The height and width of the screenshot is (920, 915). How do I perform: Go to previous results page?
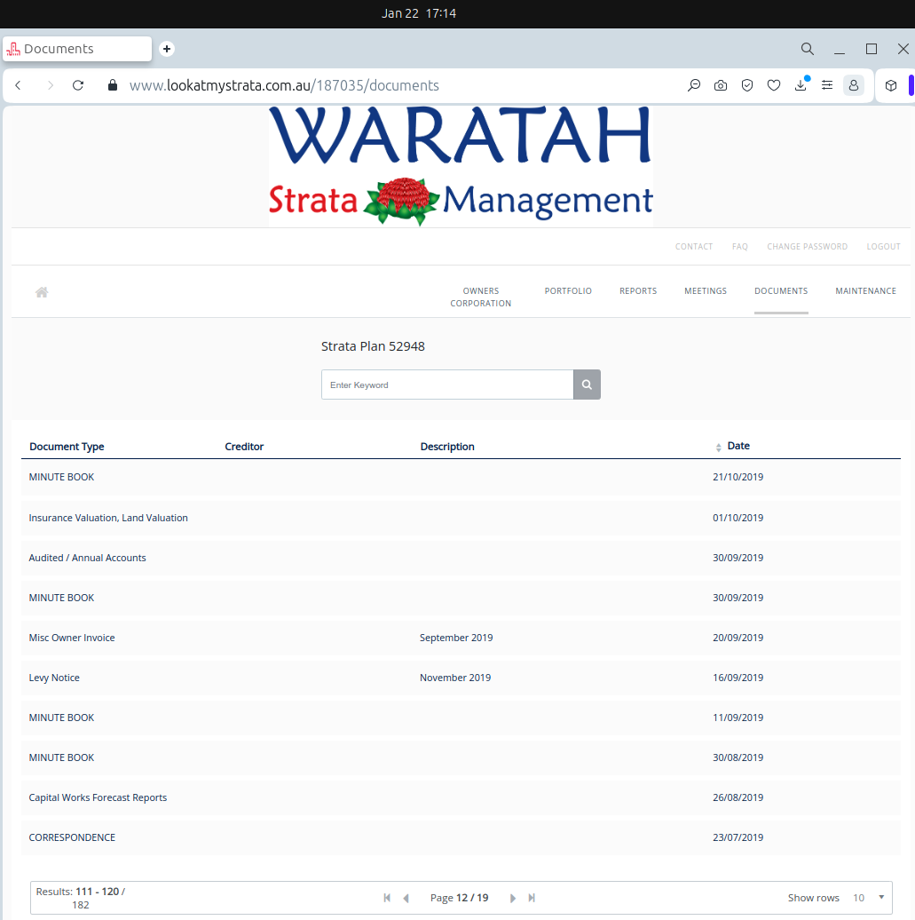pyautogui.click(x=406, y=898)
